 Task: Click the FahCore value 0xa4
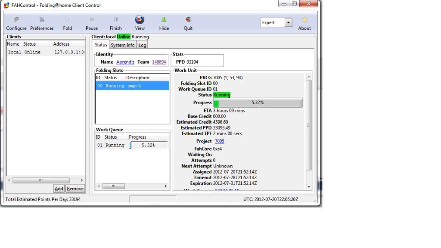(217, 149)
